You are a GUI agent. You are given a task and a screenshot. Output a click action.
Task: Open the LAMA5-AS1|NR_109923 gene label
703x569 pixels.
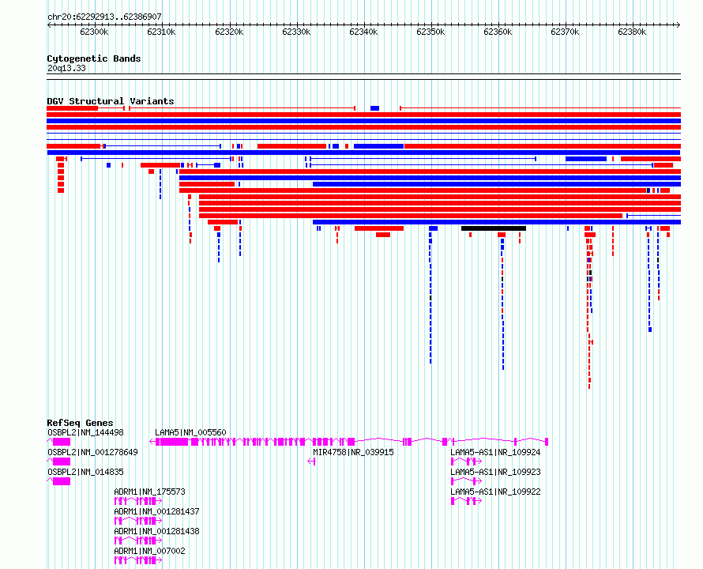(x=495, y=472)
